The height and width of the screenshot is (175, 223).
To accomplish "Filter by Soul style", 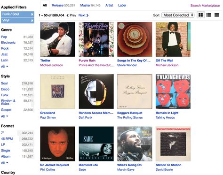I will (4, 84).
